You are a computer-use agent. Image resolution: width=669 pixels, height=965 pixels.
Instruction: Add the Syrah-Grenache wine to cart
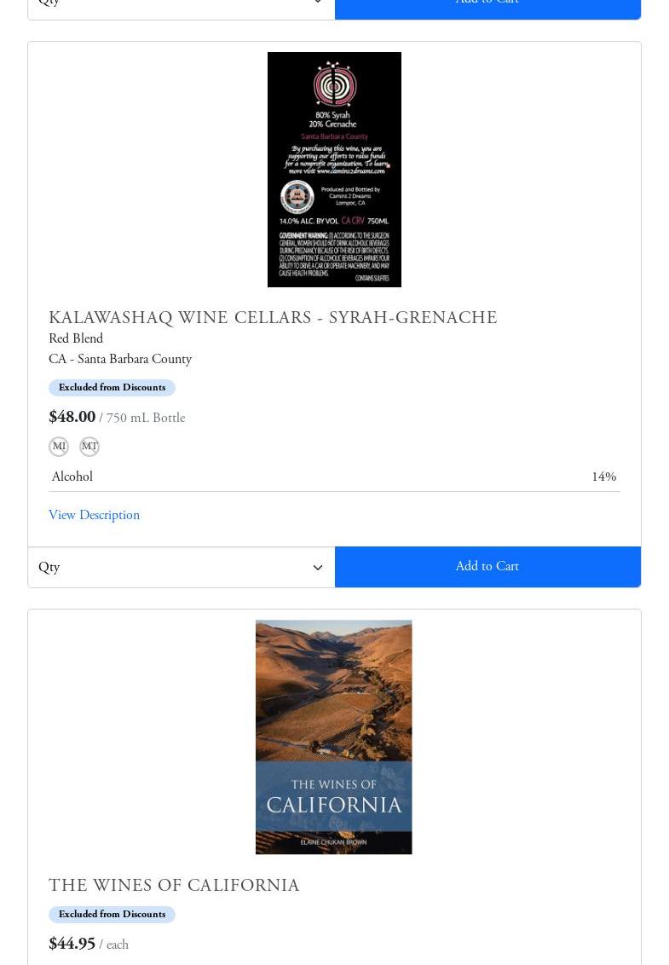coord(487,566)
